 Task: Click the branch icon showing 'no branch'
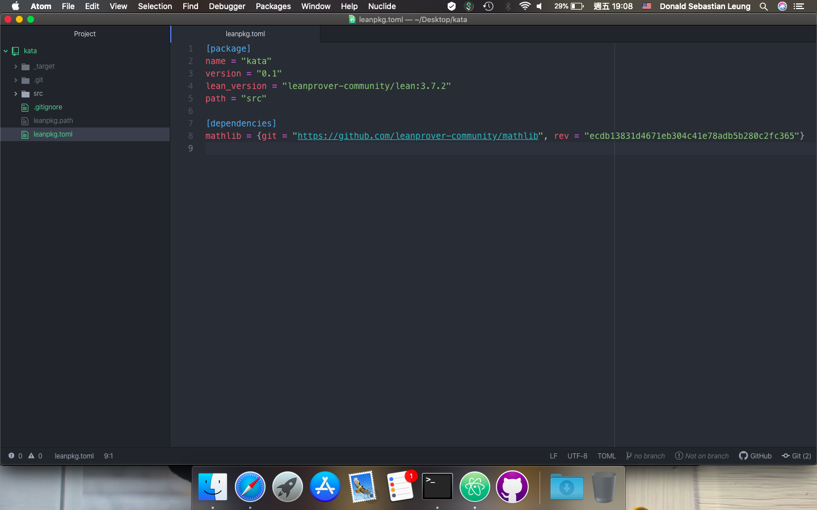[645, 456]
